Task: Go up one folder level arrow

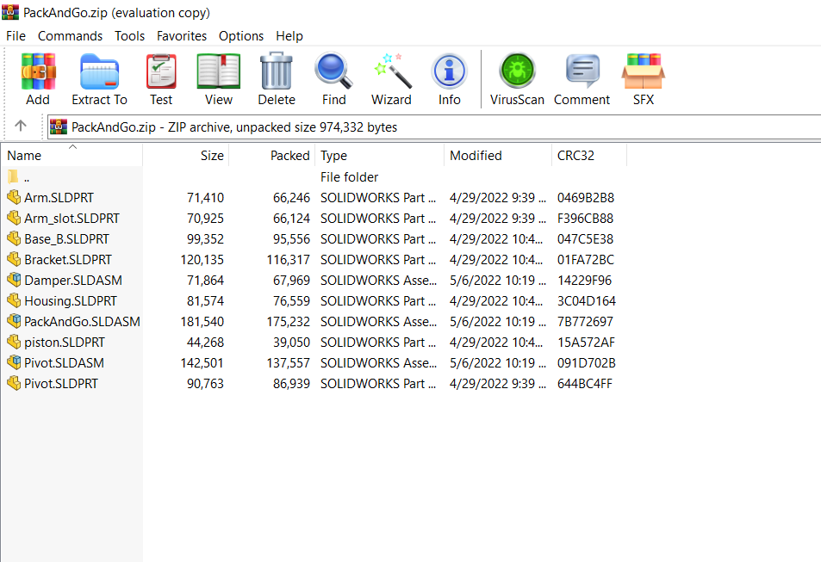Action: (21, 126)
